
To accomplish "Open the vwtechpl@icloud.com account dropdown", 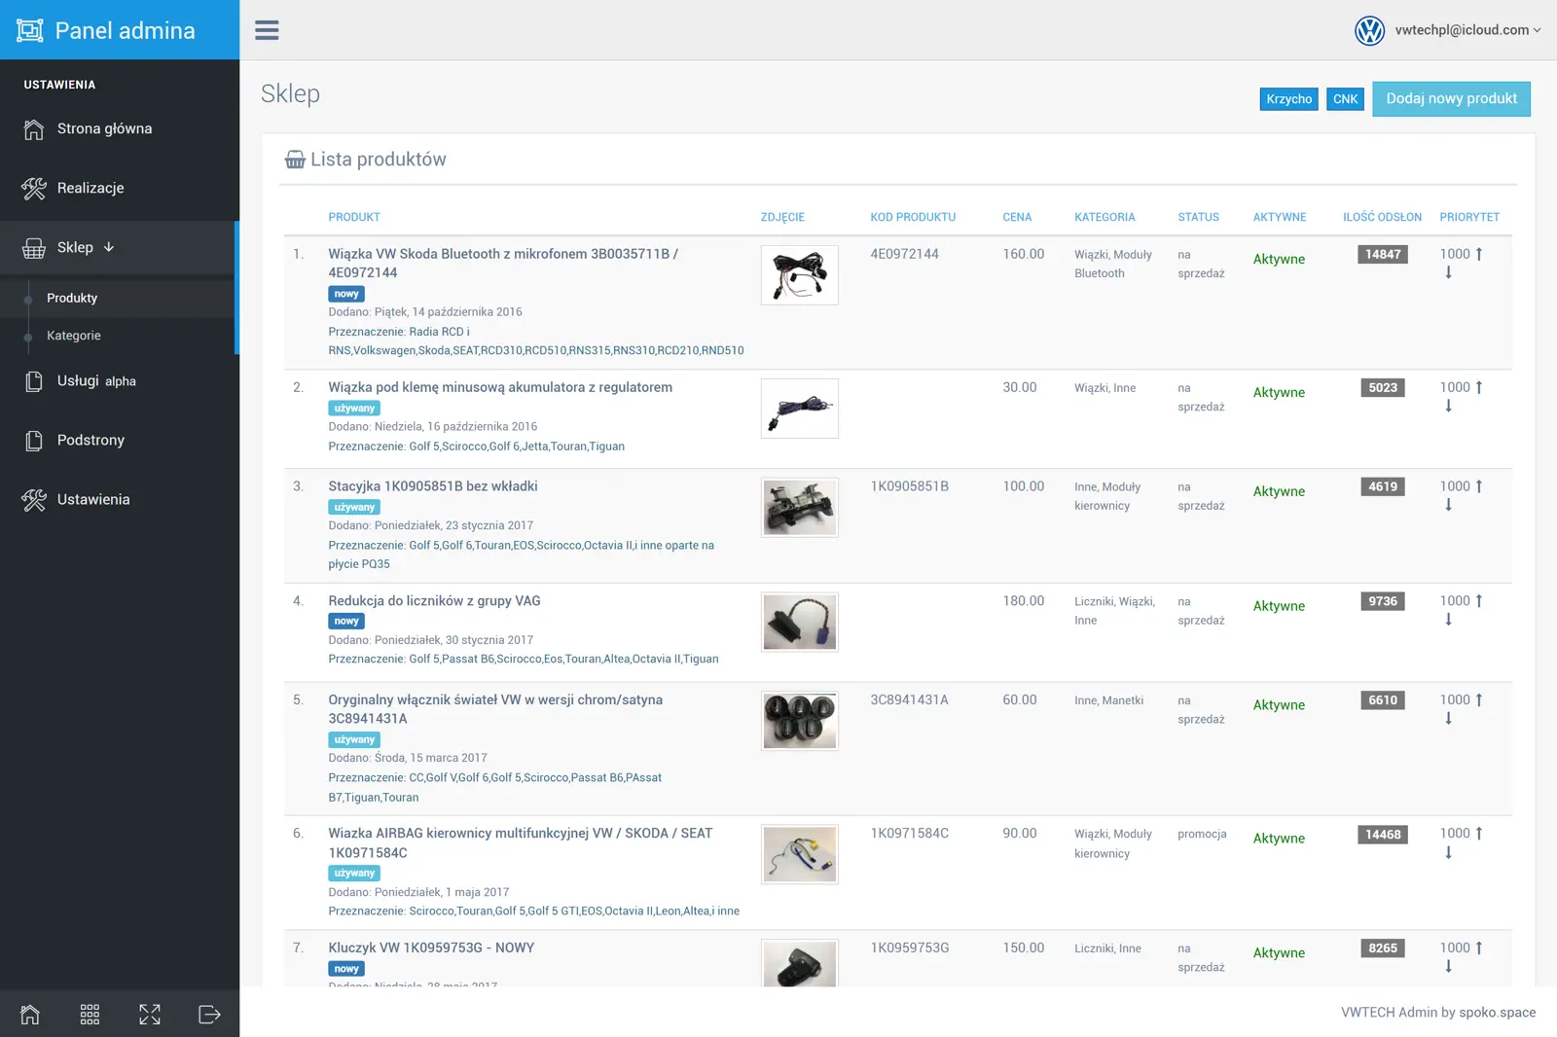I will pos(1467,30).
